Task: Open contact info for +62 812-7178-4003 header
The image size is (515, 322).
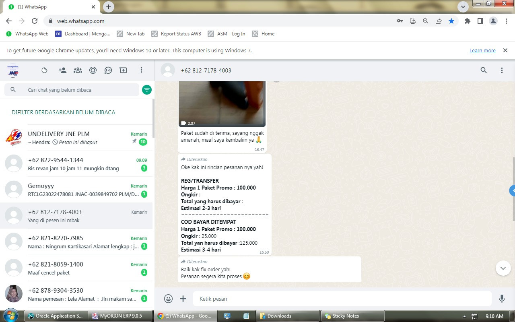Action: coord(206,70)
